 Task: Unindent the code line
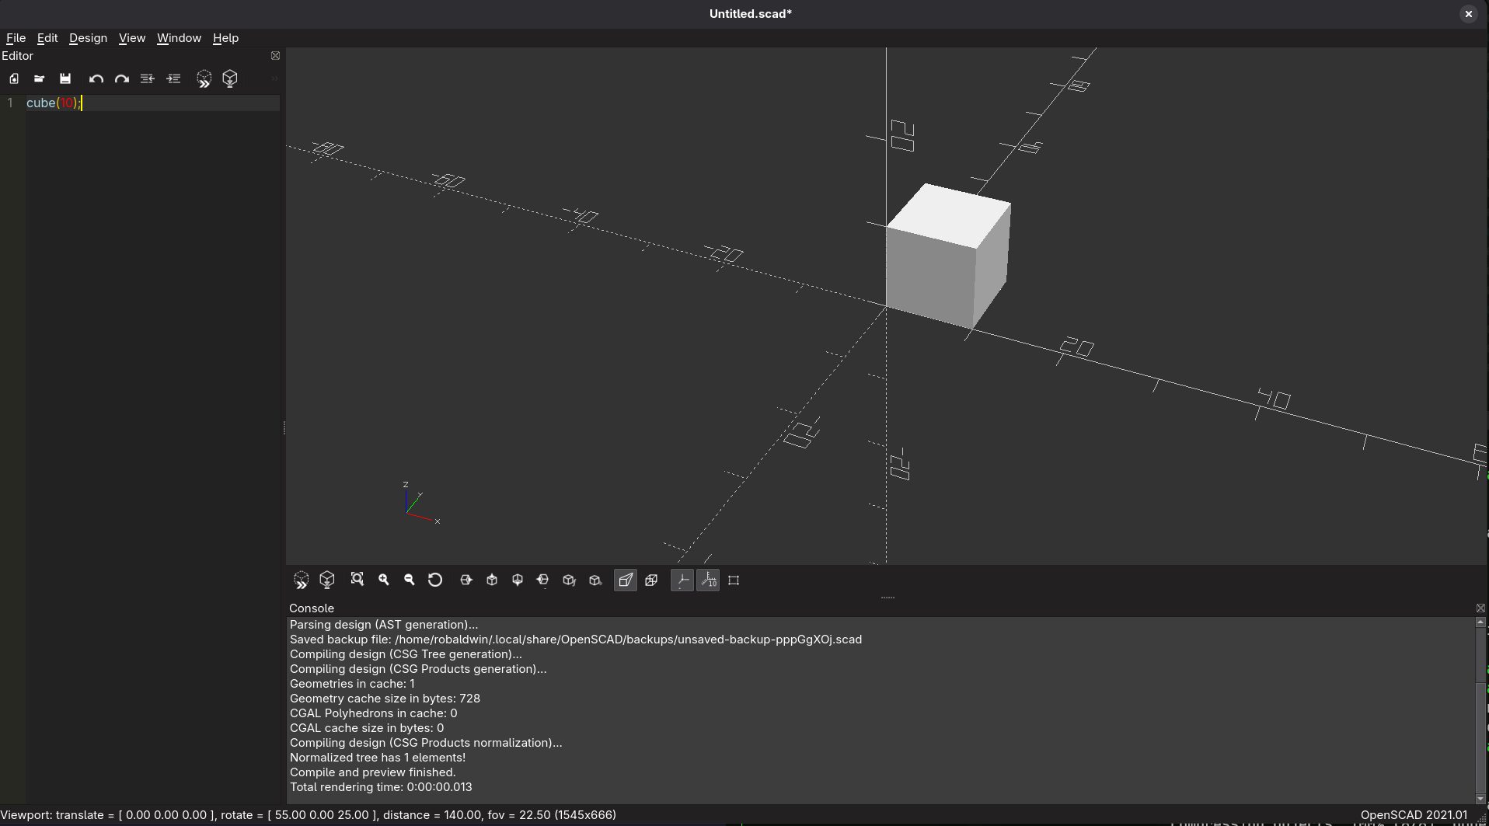(148, 78)
